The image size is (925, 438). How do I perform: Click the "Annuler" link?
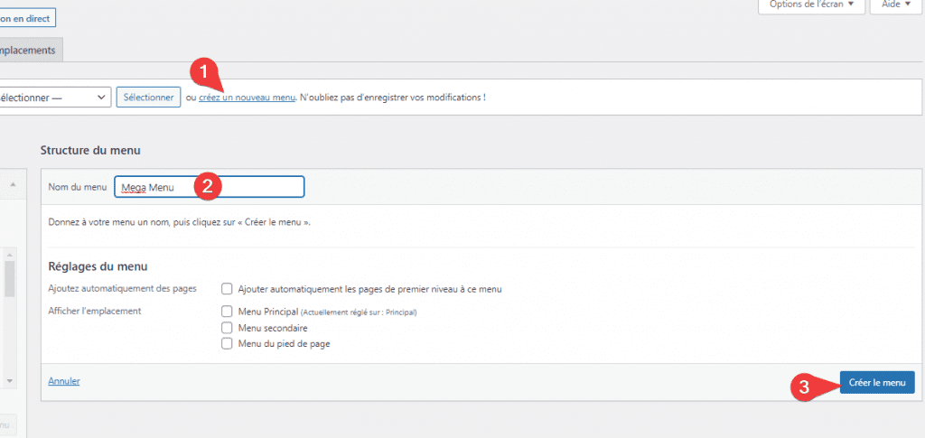(x=63, y=381)
